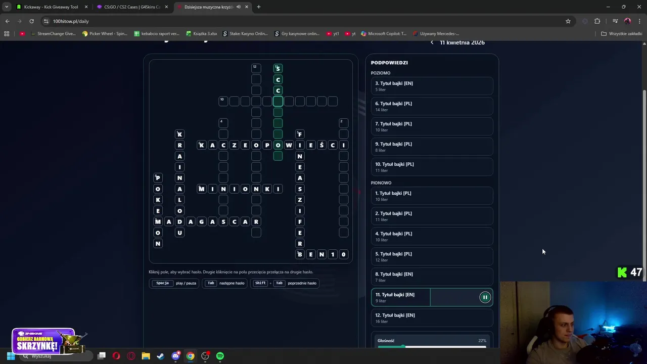This screenshot has height=364, width=647.
Task: Navigate back in browser history
Action: pos(7,21)
